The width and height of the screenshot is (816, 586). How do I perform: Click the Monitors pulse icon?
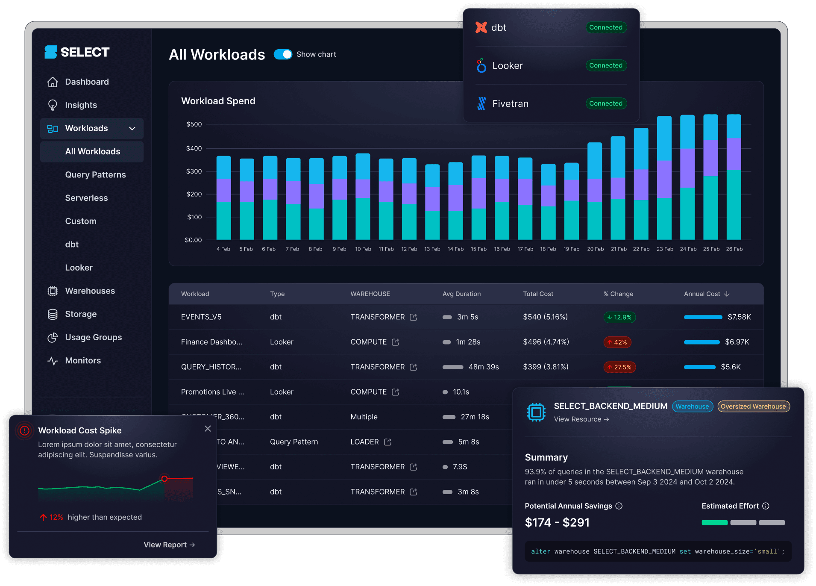53,361
